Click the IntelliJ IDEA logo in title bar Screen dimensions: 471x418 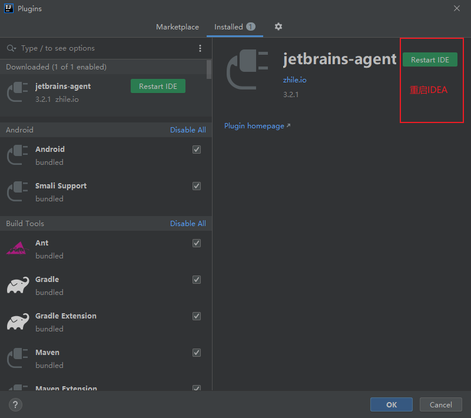coord(9,8)
